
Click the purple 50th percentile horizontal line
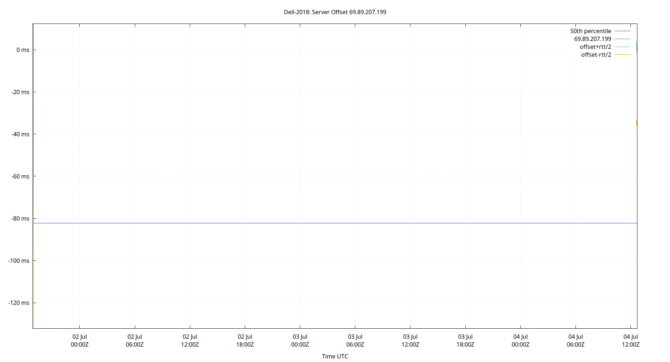(x=335, y=223)
